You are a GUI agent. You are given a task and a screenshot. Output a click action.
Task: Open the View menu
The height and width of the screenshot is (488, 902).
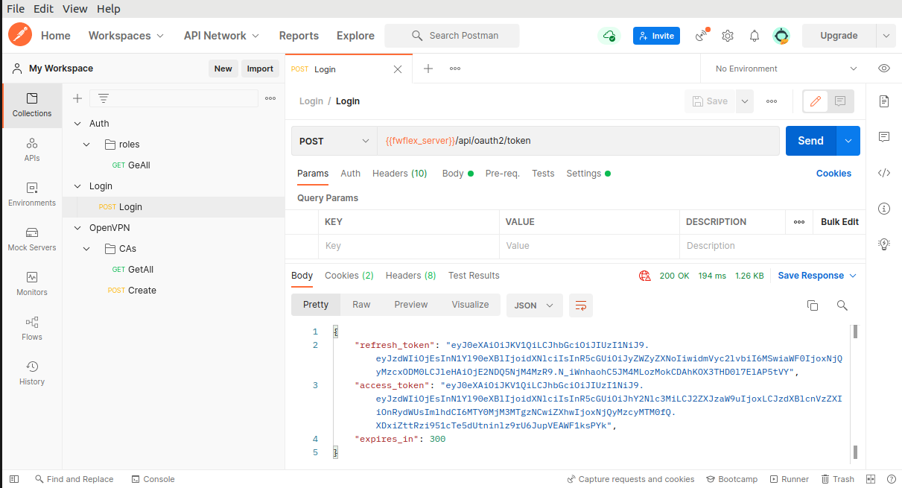(x=75, y=9)
